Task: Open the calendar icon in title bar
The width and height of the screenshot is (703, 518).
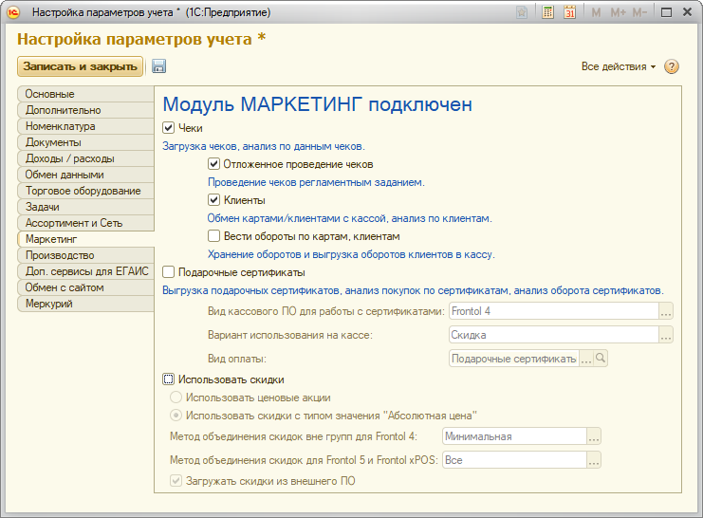Action: [x=569, y=12]
